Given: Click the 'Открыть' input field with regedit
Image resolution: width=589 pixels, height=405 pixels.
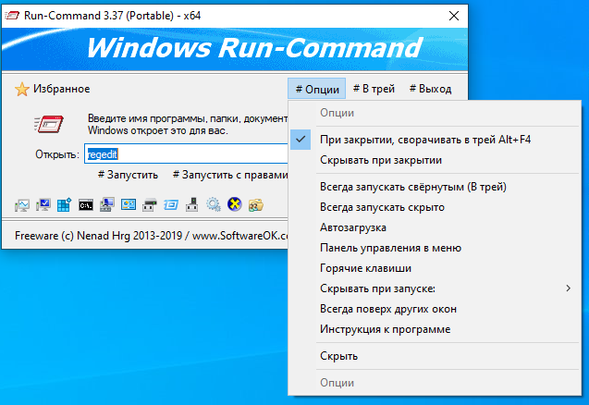Looking at the screenshot, I should pyautogui.click(x=187, y=153).
